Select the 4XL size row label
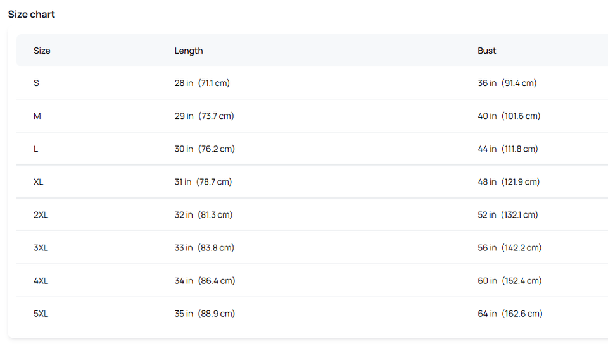 coord(41,280)
